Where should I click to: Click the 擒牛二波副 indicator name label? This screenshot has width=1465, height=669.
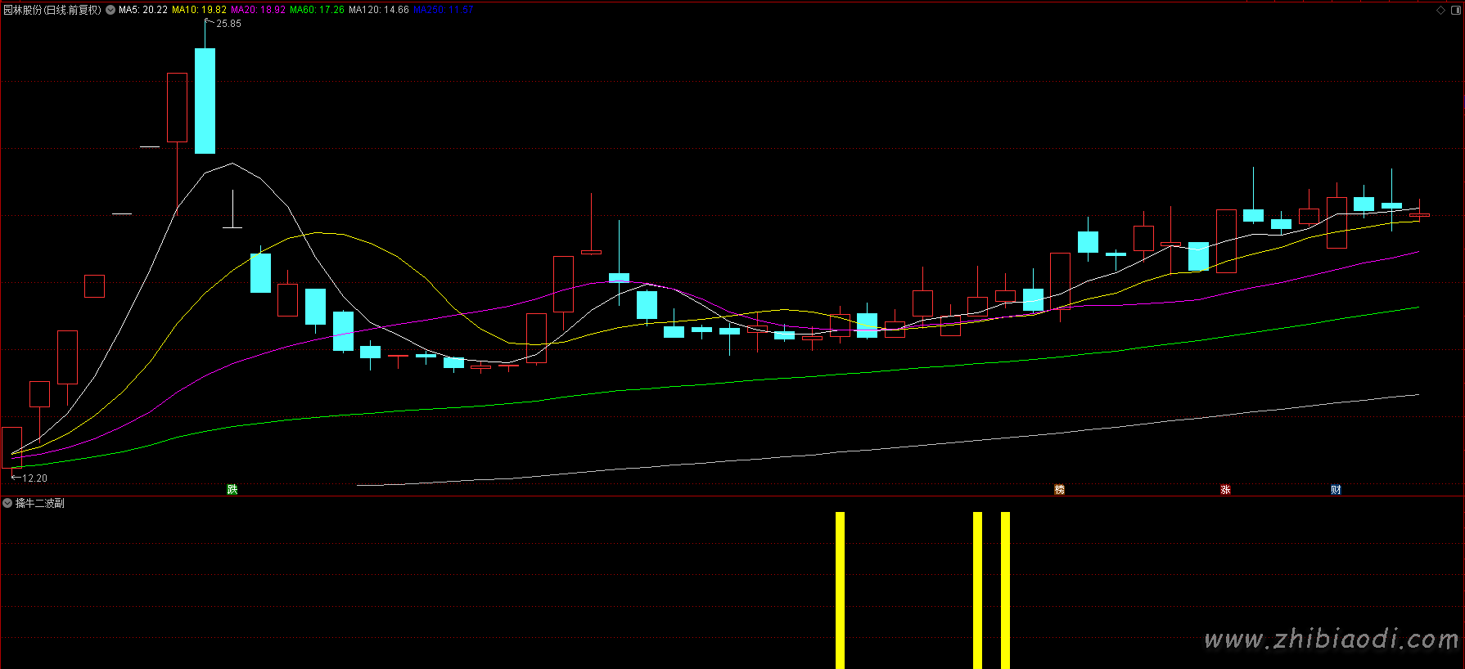(40, 503)
